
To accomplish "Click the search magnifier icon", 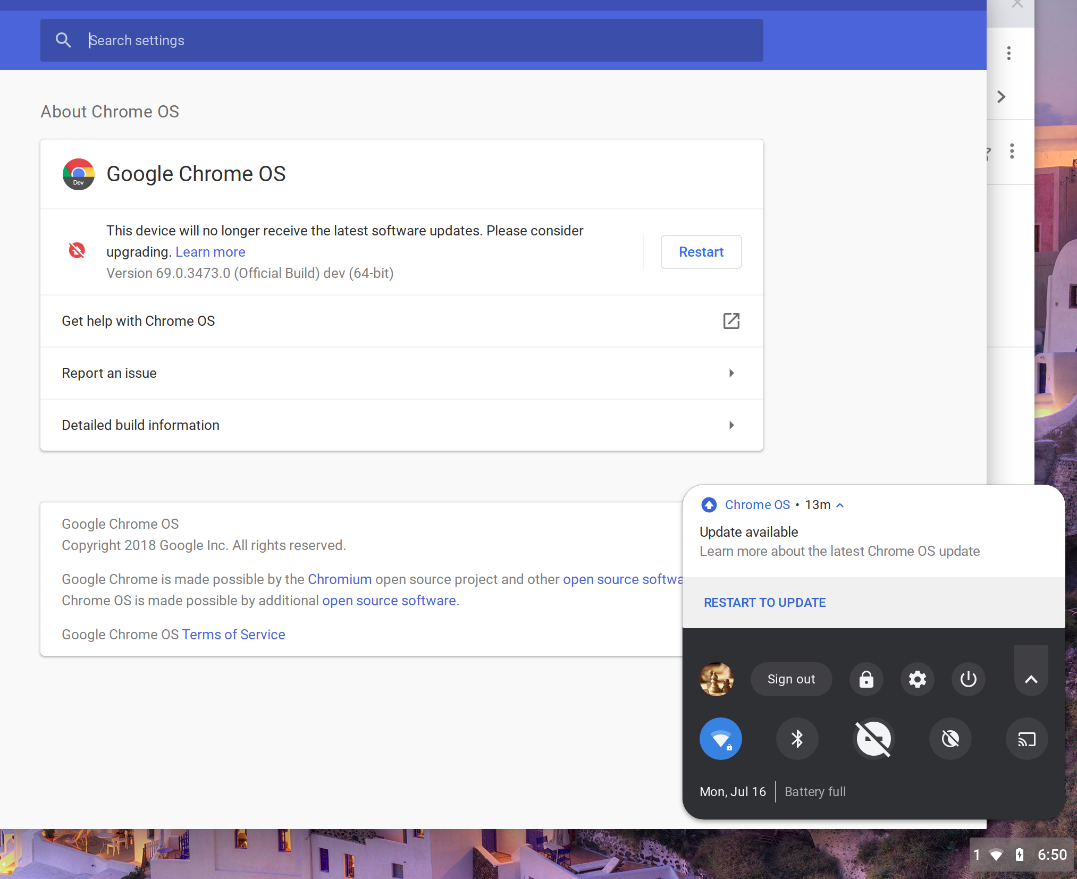I will pyautogui.click(x=63, y=40).
